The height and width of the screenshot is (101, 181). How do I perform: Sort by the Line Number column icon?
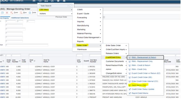[20, 61]
